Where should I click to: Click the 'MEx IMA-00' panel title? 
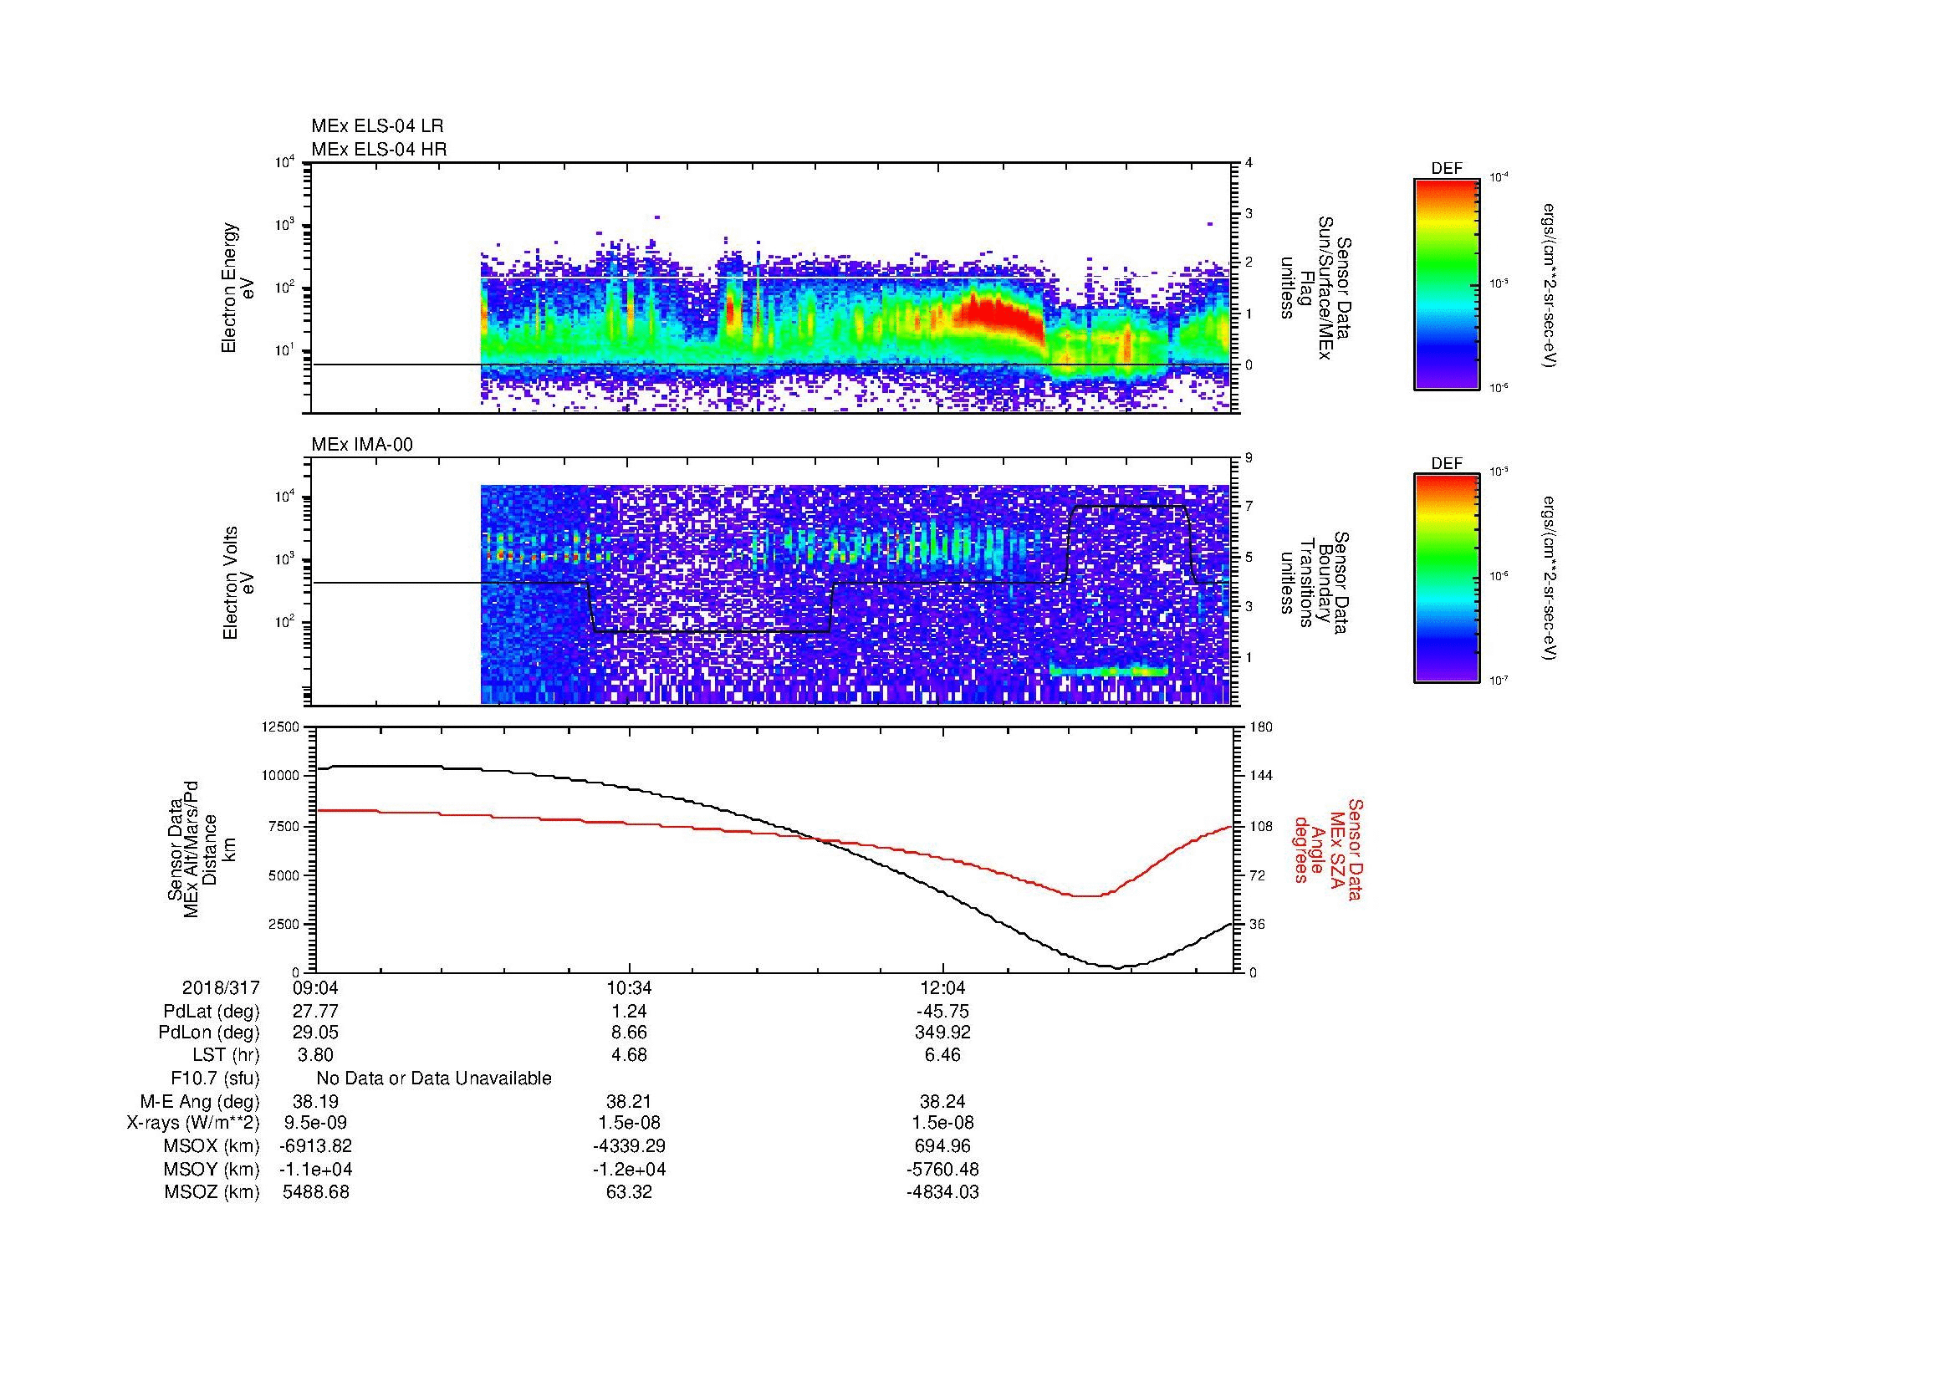click(362, 445)
